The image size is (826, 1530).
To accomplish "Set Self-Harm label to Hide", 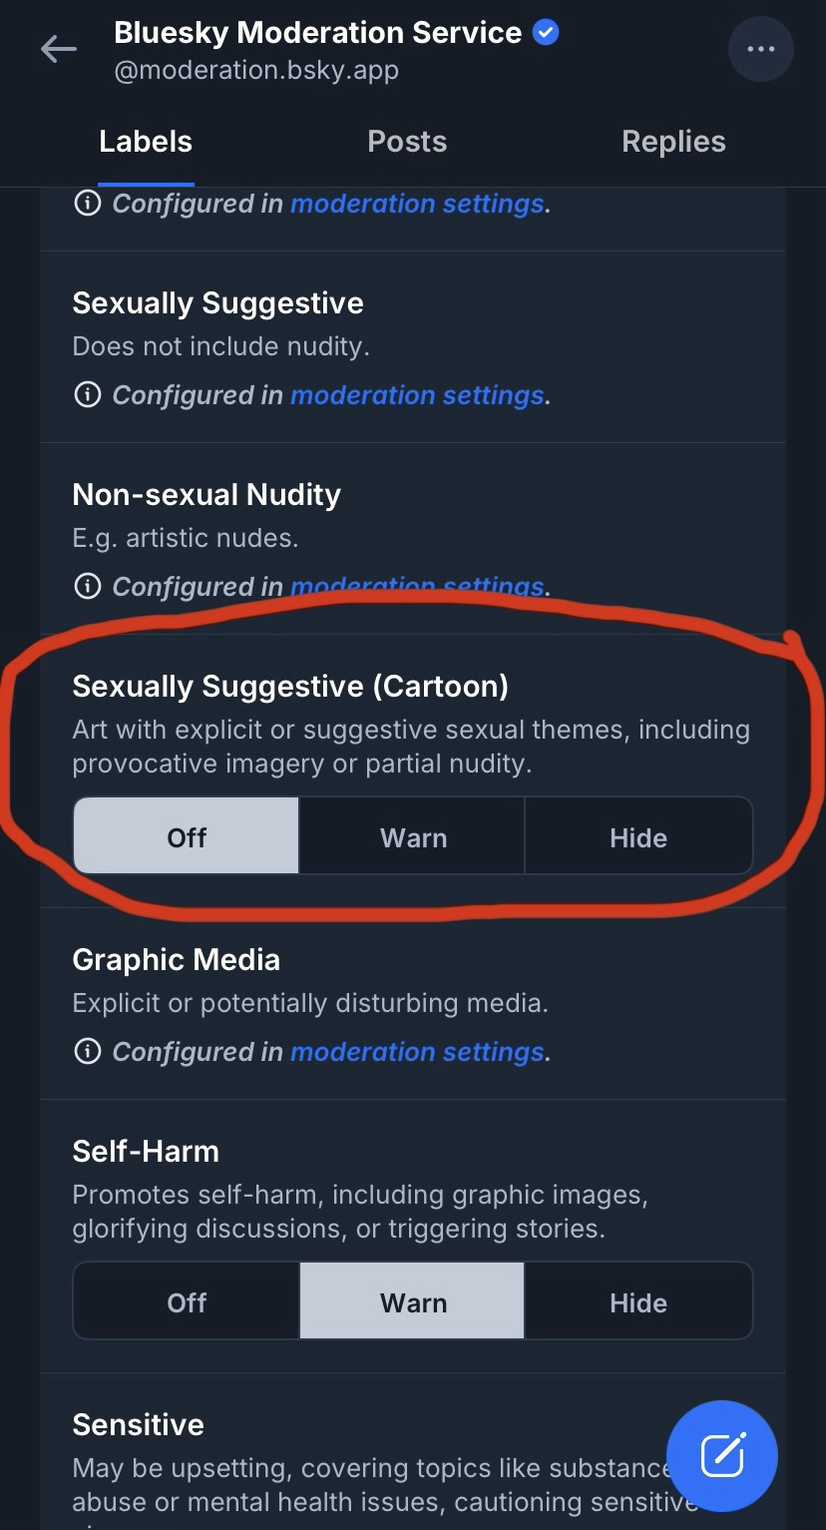I will point(638,1301).
